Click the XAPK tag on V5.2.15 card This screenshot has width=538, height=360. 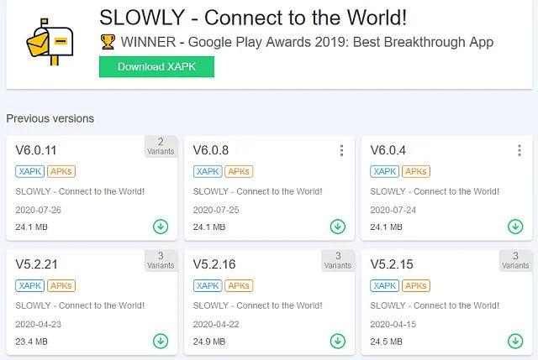tap(385, 285)
